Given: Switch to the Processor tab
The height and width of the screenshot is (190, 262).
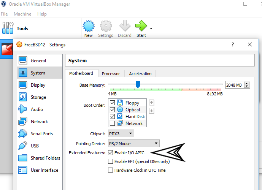Looking at the screenshot, I should coord(111,74).
